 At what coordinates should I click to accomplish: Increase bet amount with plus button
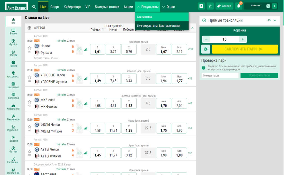click(x=243, y=39)
